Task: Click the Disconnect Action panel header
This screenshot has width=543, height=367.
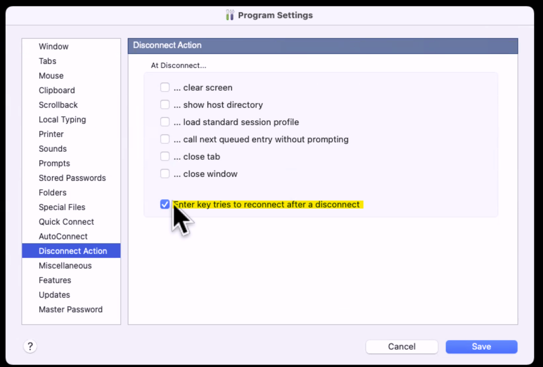Action: (323, 45)
